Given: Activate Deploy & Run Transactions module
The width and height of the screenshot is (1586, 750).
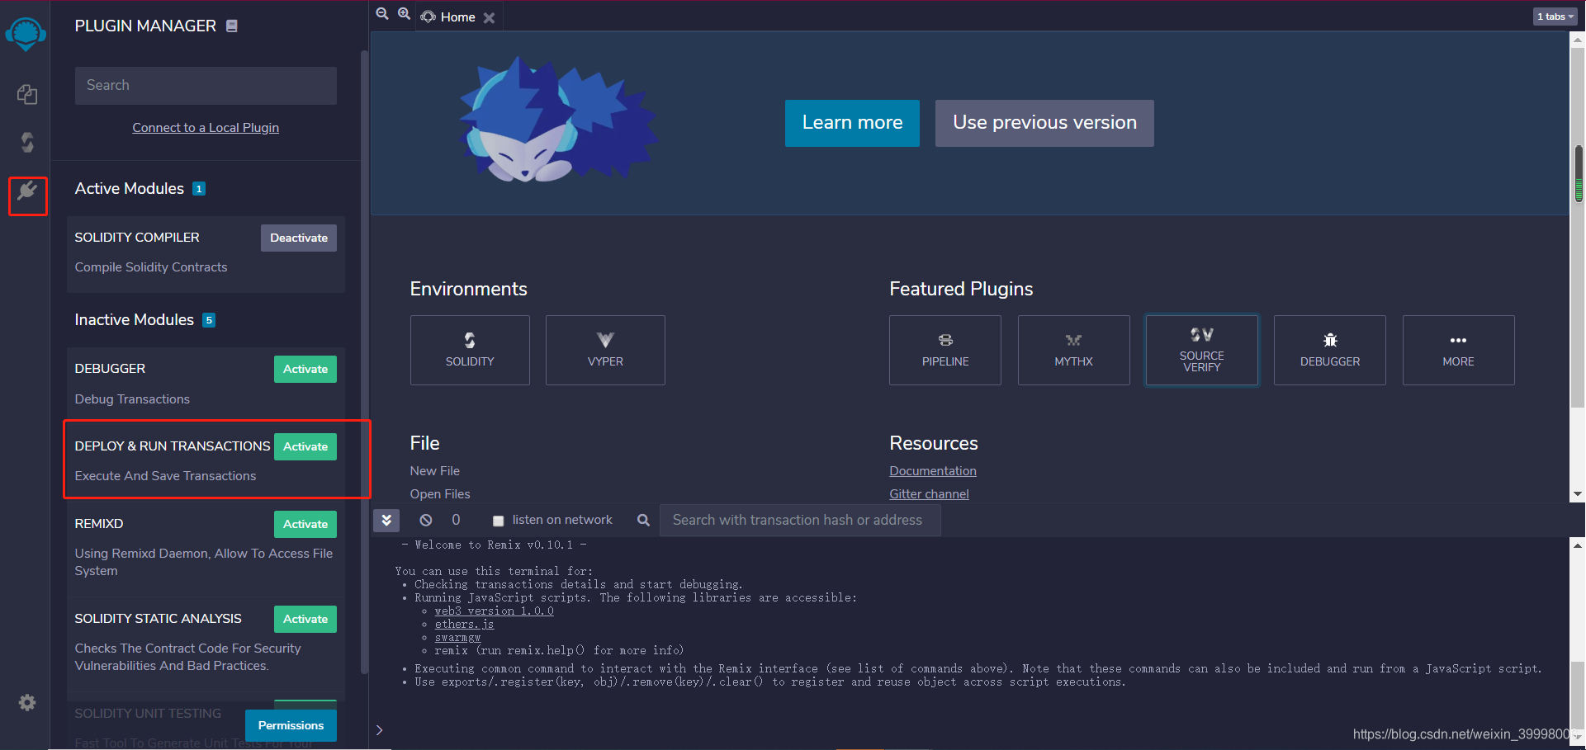Looking at the screenshot, I should tap(305, 446).
